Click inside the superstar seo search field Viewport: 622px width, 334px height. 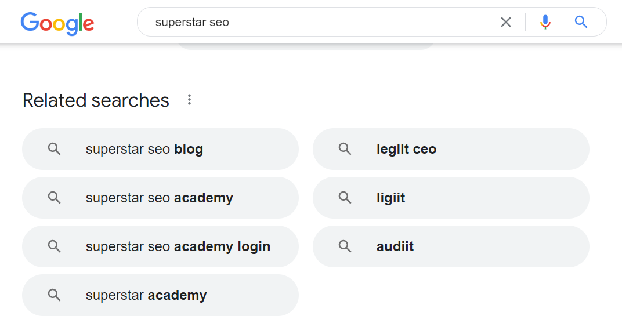[317, 22]
